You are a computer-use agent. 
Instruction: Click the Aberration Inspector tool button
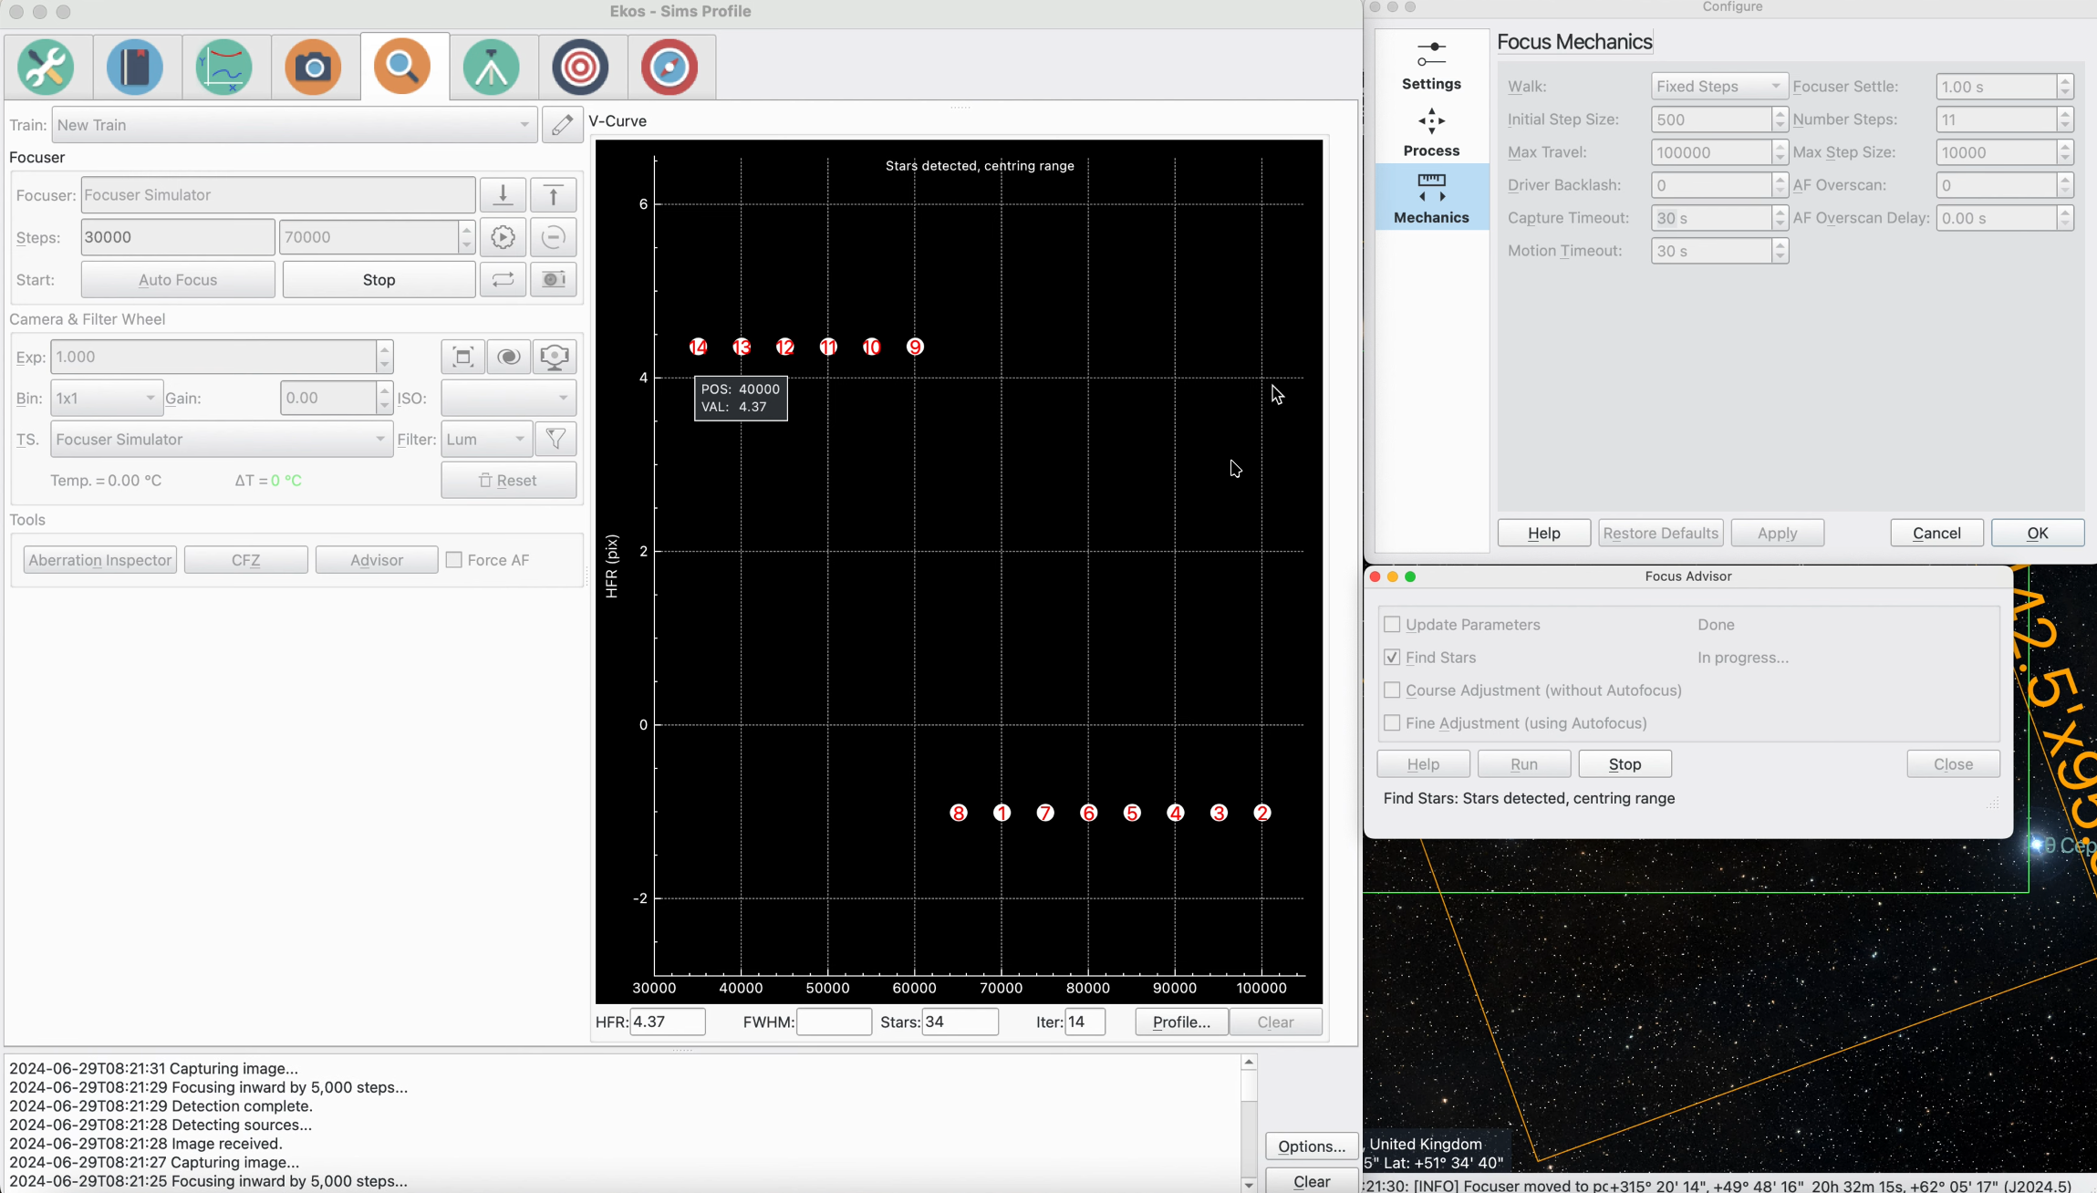(x=99, y=559)
